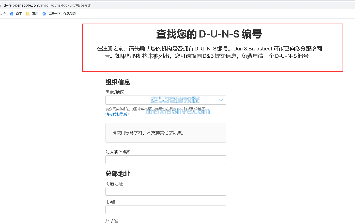Click the red highlighted instruction box
The image size is (355, 223).
click(x=212, y=47)
